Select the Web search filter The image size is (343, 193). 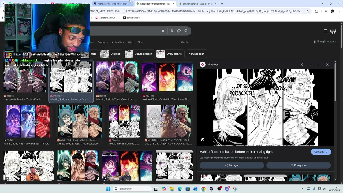131,42
